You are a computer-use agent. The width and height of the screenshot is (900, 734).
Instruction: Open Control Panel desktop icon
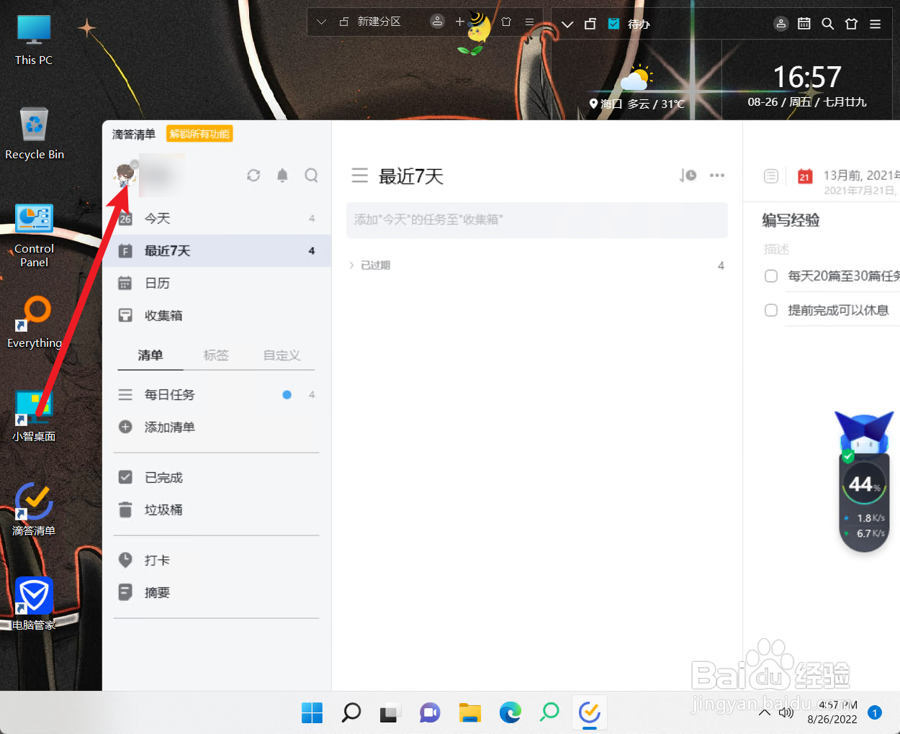tap(34, 236)
